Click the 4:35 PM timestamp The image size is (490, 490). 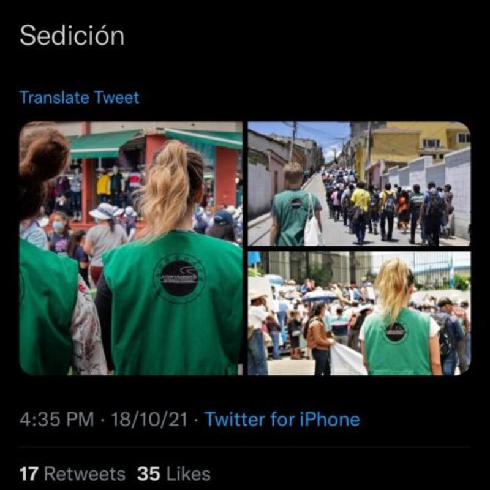pyautogui.click(x=56, y=419)
